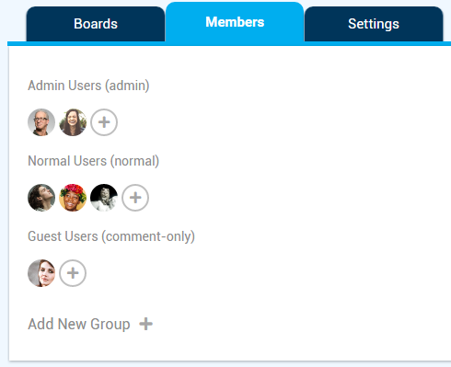451x367 pixels.
Task: Click the (comment-only) permission label
Action: [148, 236]
